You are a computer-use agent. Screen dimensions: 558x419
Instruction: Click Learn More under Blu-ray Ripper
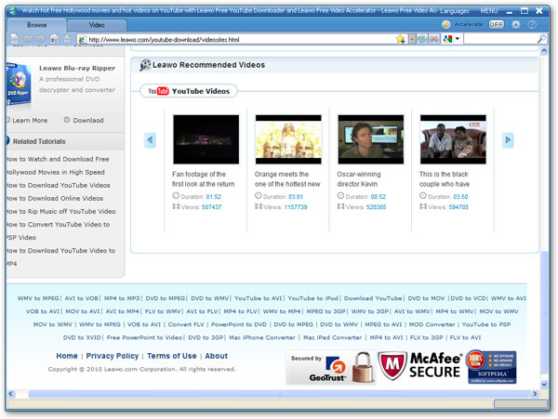tap(30, 120)
